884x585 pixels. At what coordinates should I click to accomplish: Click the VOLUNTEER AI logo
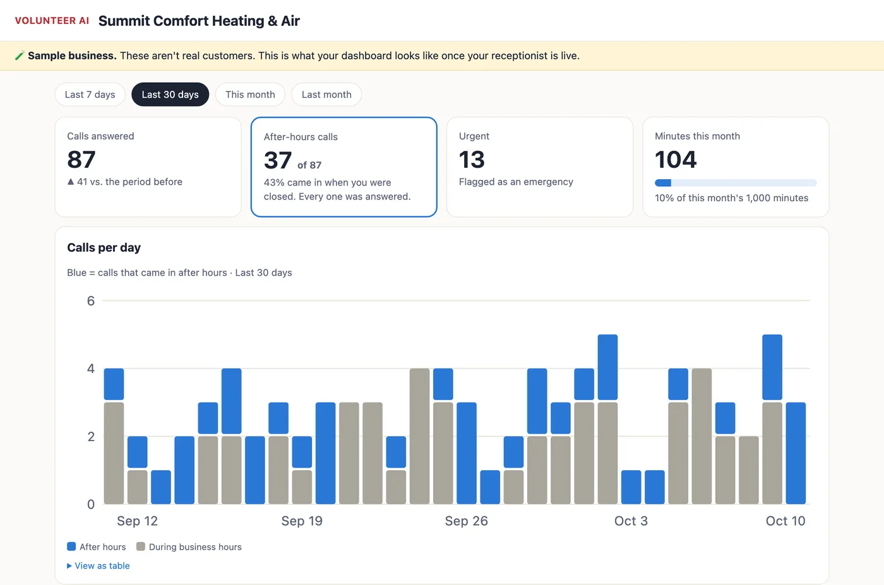click(52, 21)
